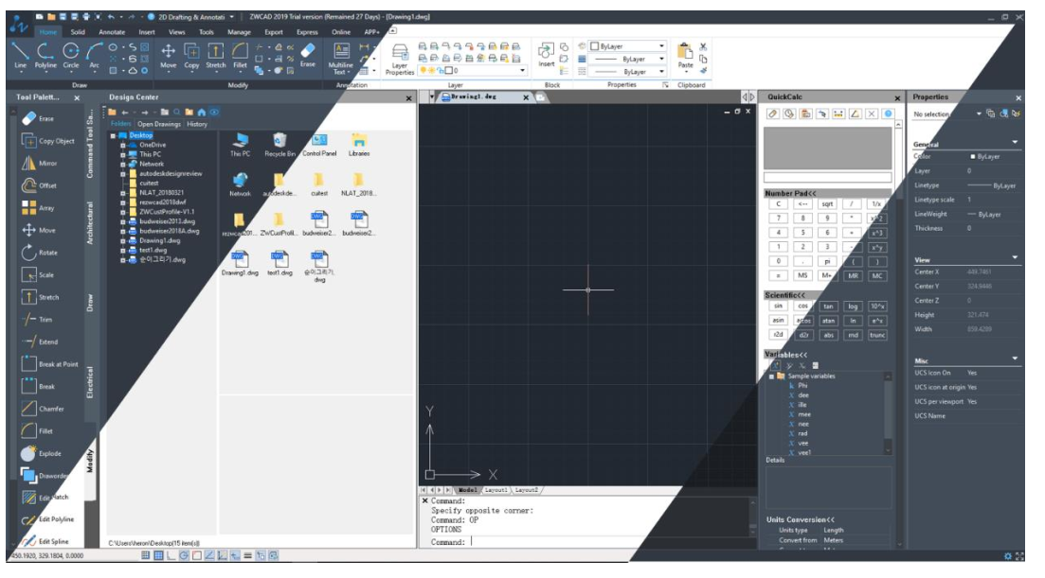Select Scale in Tool Palette

[x=39, y=274]
